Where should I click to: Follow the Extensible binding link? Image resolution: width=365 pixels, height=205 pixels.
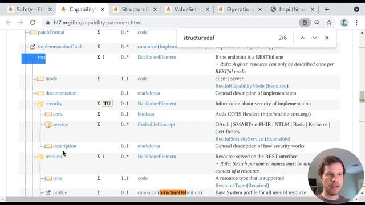click(x=278, y=139)
